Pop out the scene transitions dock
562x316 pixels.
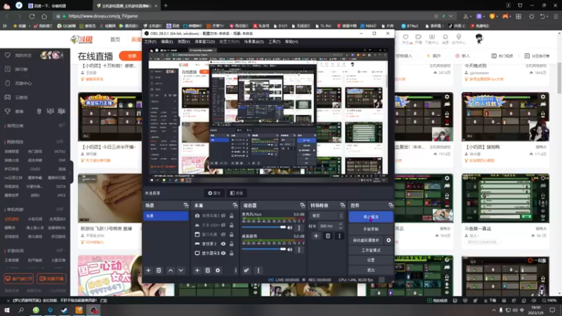coord(343,205)
